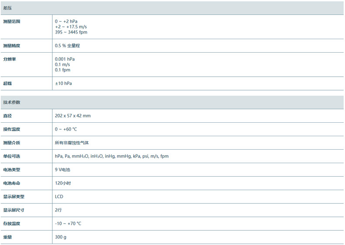Image resolution: width=345 pixels, height=245 pixels.
Task: Click the 技术参数 section header
Action: (x=12, y=102)
